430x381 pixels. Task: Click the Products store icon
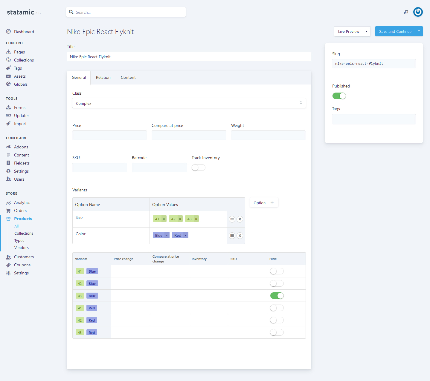point(8,219)
